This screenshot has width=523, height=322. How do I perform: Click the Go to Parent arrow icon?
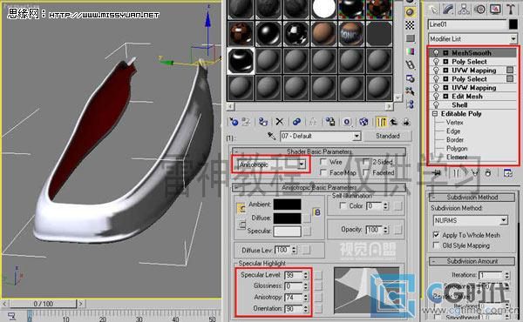tap(394, 122)
